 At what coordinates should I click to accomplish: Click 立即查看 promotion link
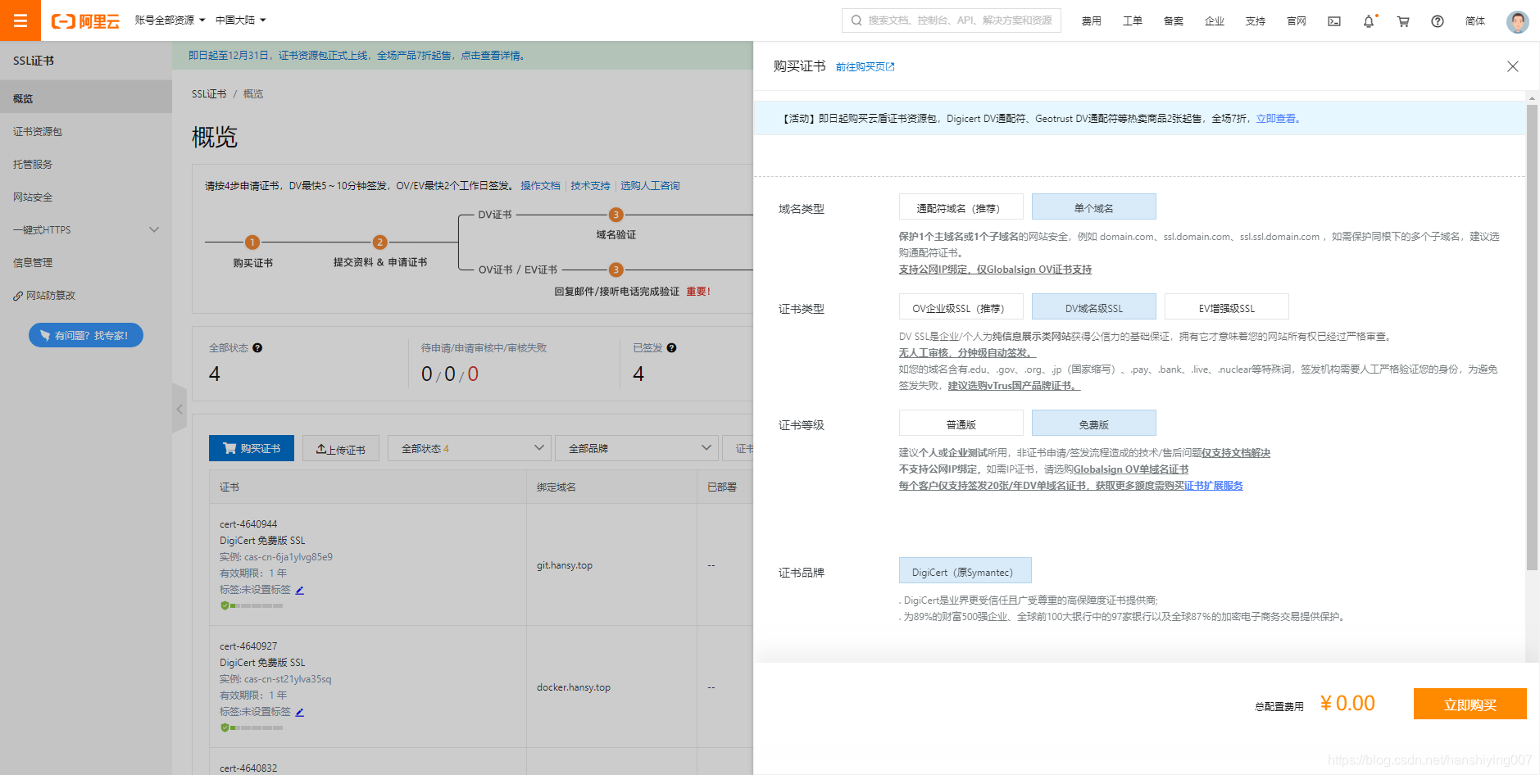coord(1276,119)
